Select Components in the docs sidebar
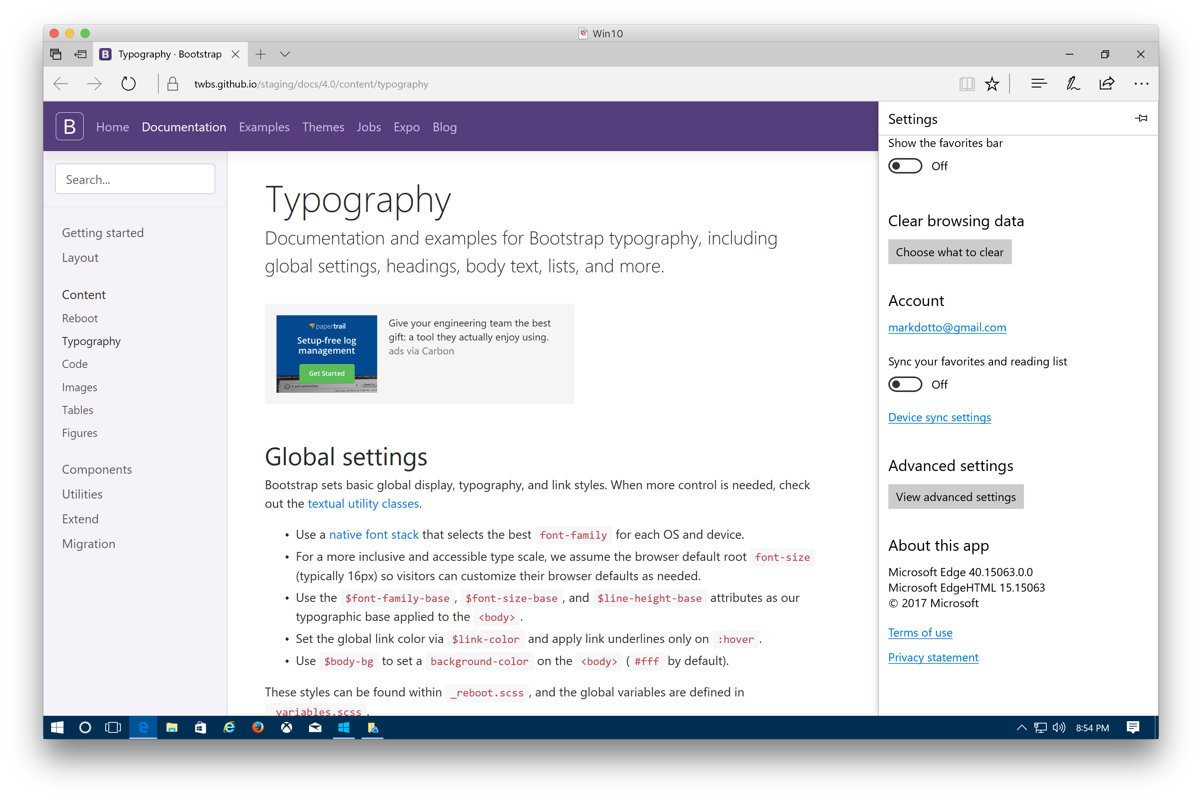This screenshot has width=1202, height=801. [x=96, y=469]
